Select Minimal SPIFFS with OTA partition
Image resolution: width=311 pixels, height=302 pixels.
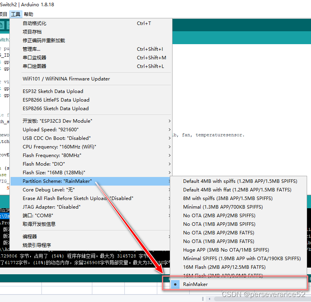[238, 259]
